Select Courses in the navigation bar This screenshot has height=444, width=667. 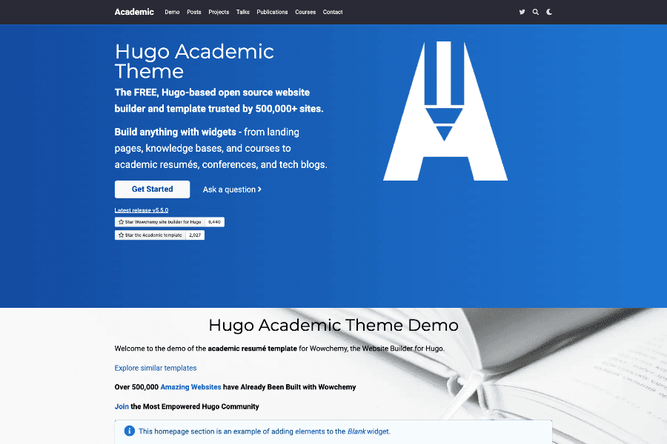(x=305, y=12)
